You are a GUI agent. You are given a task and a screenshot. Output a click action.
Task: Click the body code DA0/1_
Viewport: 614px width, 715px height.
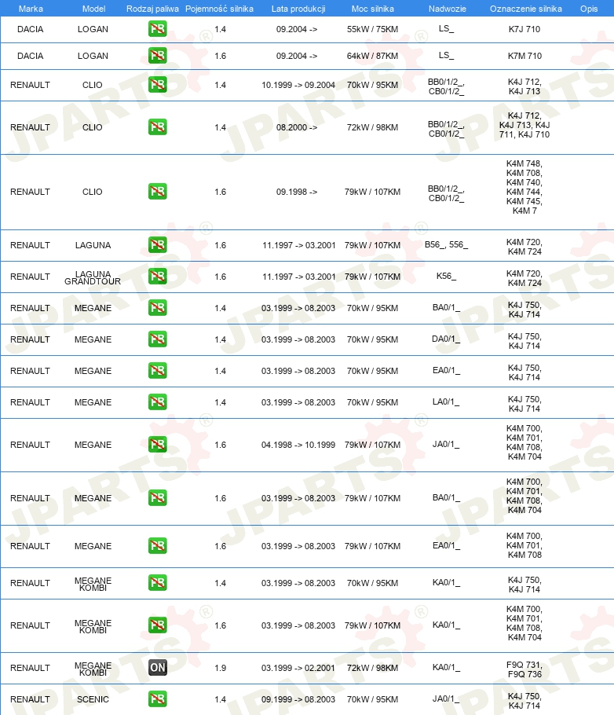pyautogui.click(x=446, y=339)
